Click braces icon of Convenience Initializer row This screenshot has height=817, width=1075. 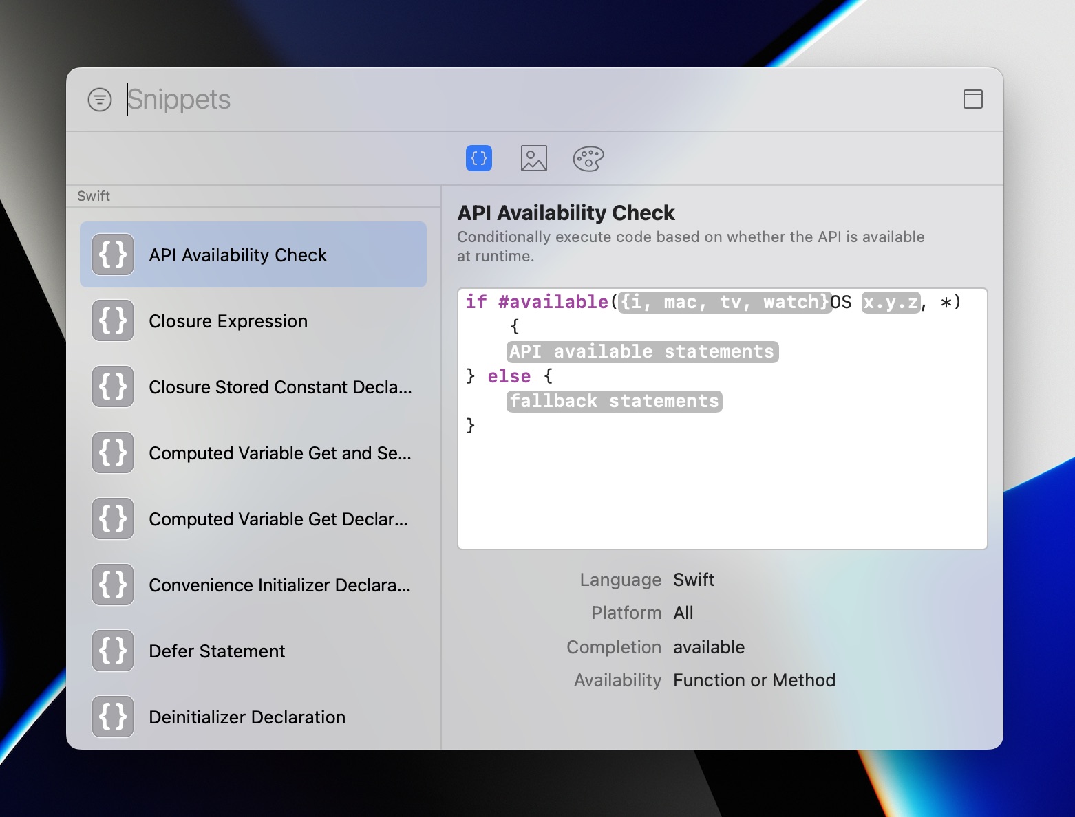click(x=113, y=585)
